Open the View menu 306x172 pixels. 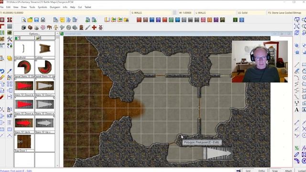click(16, 7)
